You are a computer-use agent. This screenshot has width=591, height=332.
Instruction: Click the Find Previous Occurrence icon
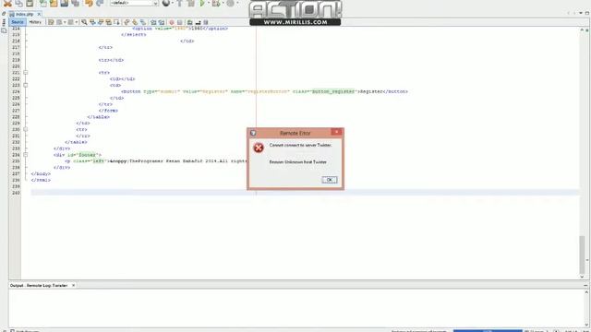pyautogui.click(x=92, y=22)
